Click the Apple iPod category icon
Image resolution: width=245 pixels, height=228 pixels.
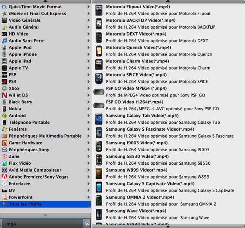[4, 47]
